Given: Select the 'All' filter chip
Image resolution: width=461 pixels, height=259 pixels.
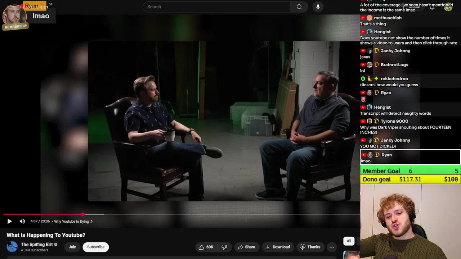Looking at the screenshot, I should tap(349, 241).
